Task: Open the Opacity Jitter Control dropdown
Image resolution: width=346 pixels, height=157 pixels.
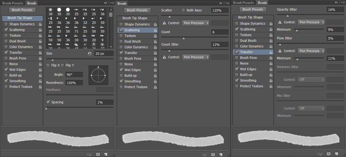Action: pos(311,22)
